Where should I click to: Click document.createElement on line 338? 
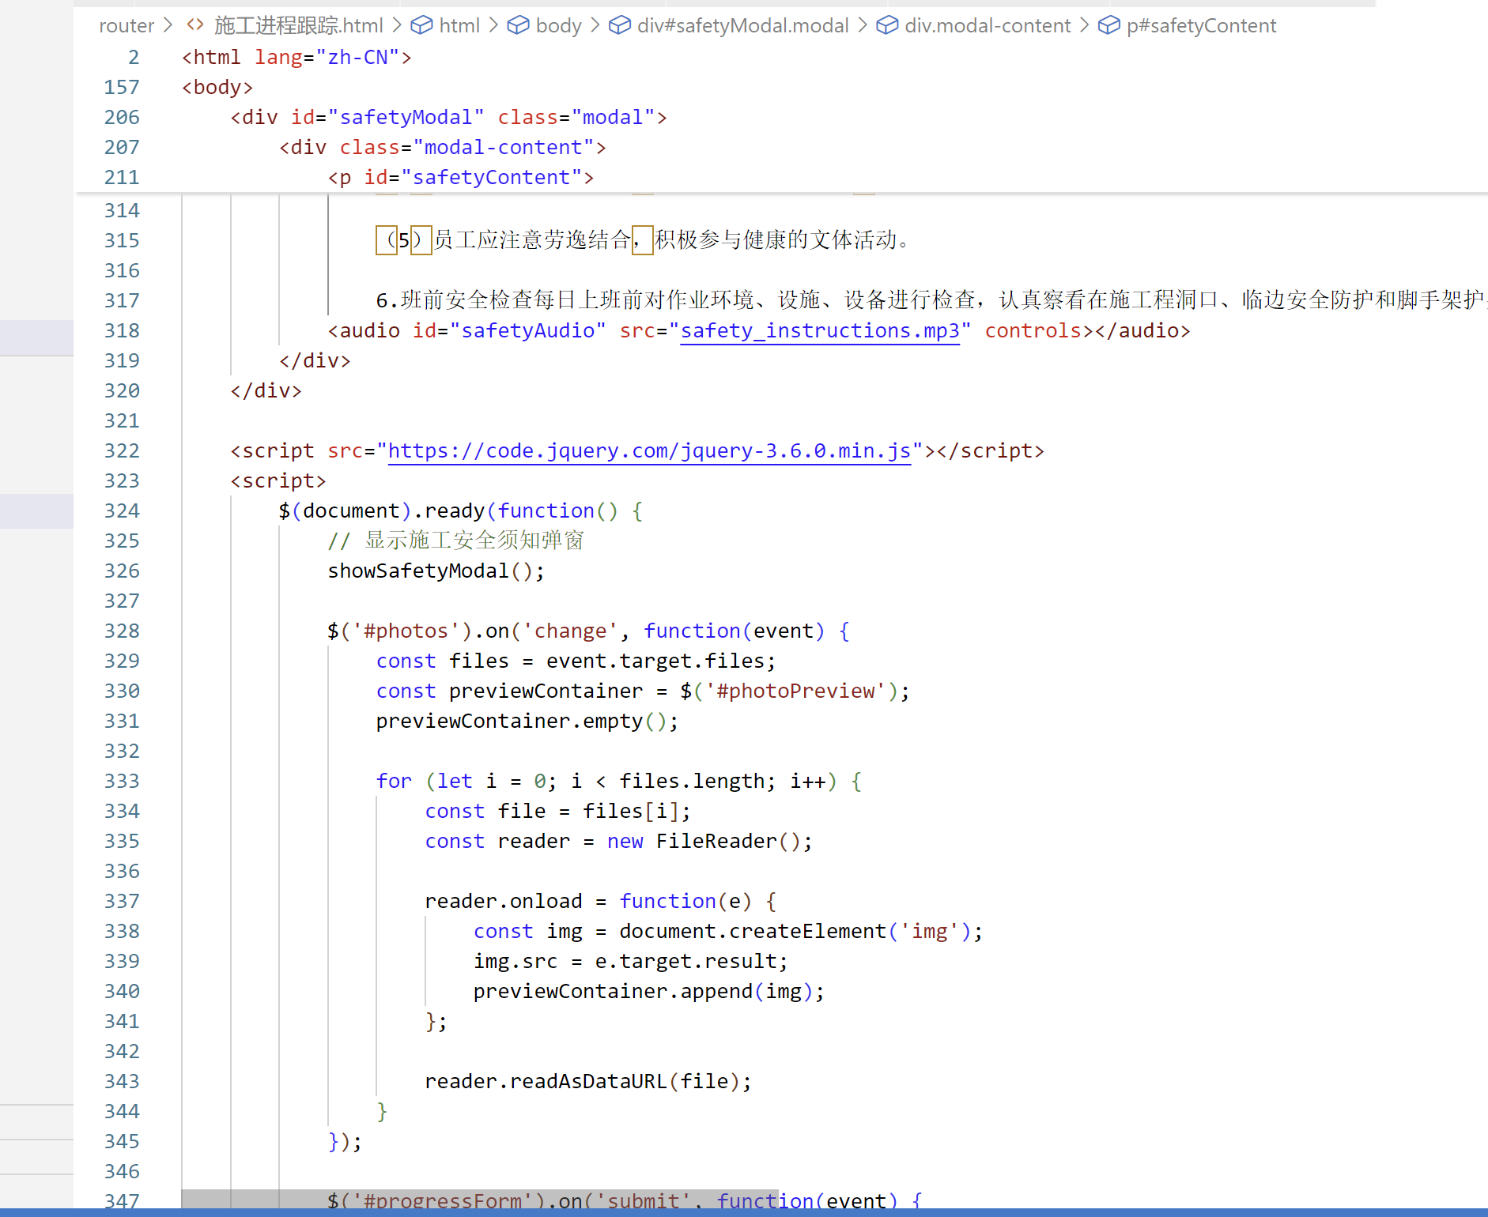click(x=753, y=931)
